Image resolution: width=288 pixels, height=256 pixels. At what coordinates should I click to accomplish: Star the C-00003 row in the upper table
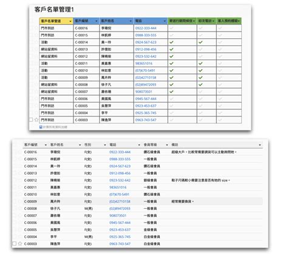click(36, 120)
